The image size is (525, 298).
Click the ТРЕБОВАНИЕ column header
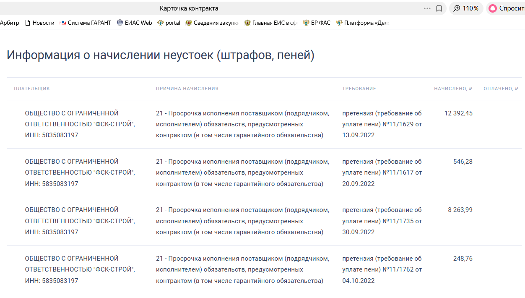359,89
